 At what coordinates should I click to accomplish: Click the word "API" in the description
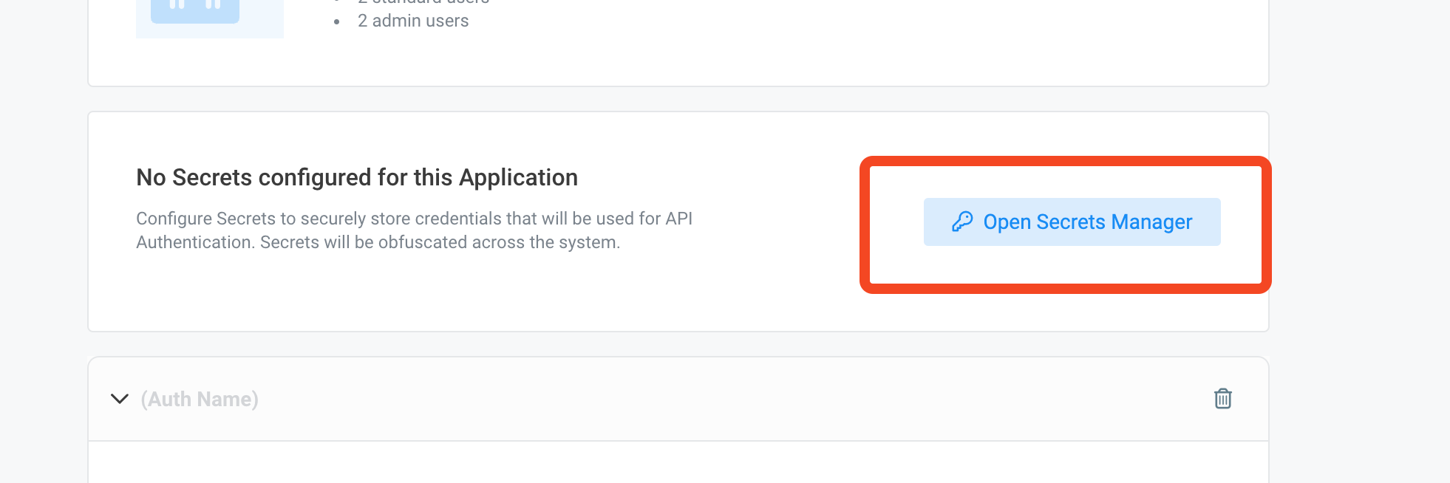click(x=678, y=219)
